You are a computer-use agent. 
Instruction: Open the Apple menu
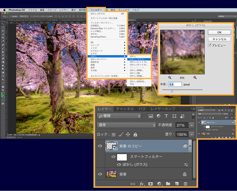(x=4, y=10)
